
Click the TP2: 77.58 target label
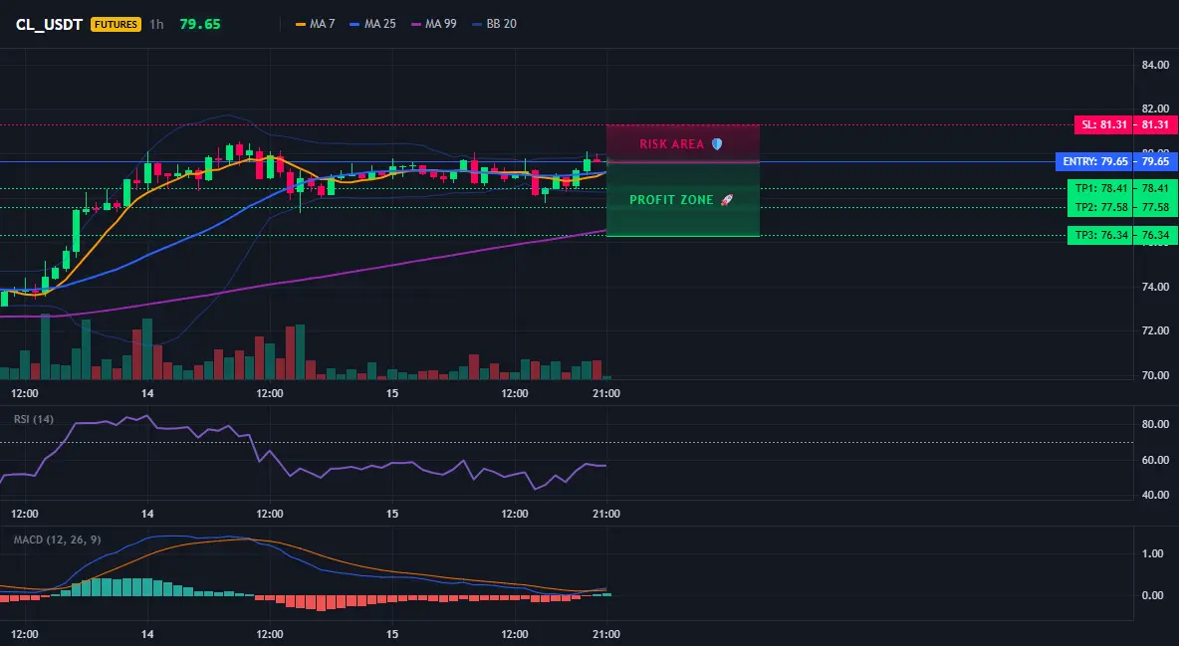click(x=1100, y=208)
